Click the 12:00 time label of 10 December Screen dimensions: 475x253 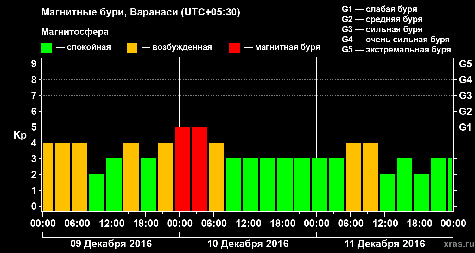(x=248, y=224)
